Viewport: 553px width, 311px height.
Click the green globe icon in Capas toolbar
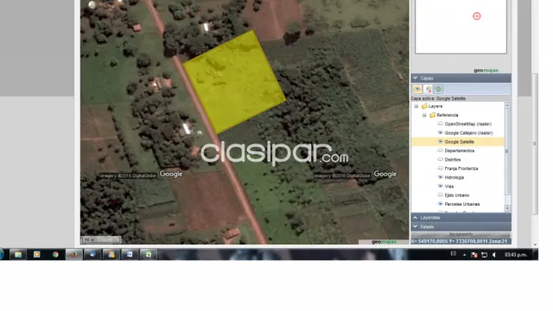438,89
